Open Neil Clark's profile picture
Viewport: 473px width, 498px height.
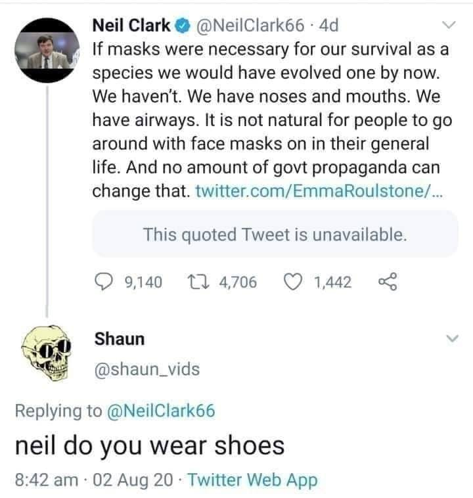click(x=47, y=50)
